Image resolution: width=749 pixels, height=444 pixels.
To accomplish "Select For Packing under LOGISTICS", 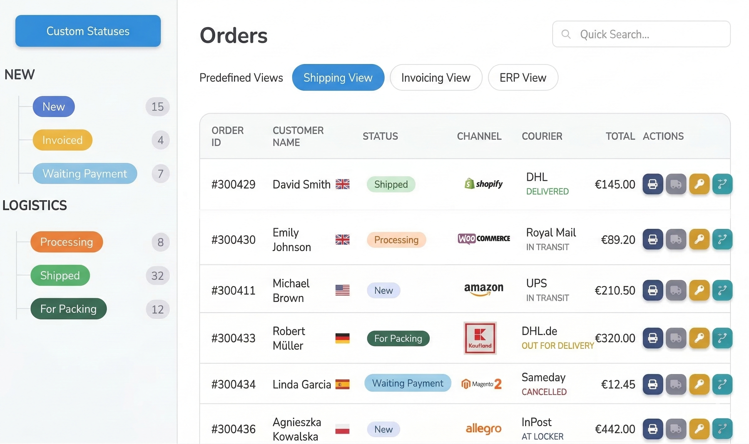I will coord(68,309).
